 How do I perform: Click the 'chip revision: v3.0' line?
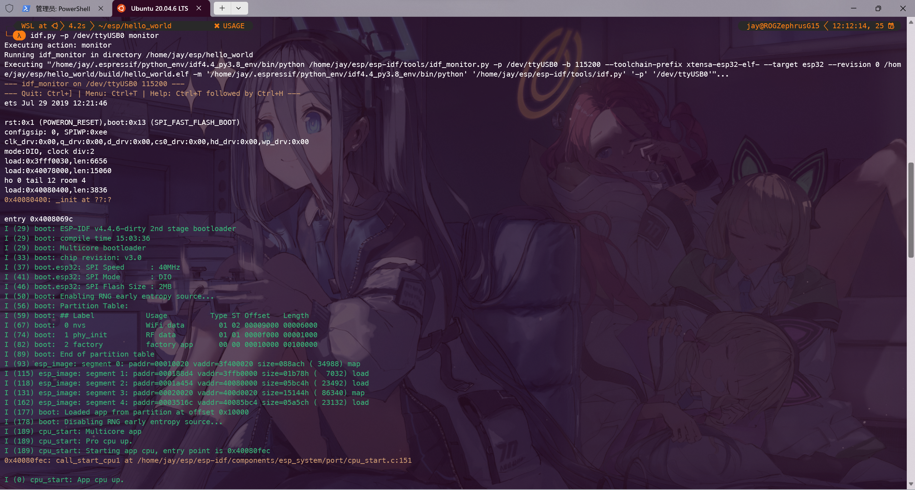73,258
